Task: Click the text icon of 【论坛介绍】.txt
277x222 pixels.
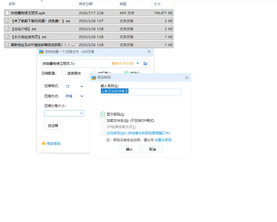Action: [7, 29]
